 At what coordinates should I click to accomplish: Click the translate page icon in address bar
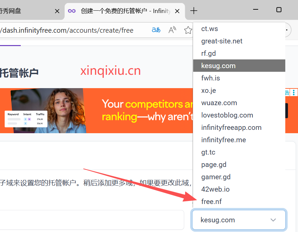tap(156, 30)
